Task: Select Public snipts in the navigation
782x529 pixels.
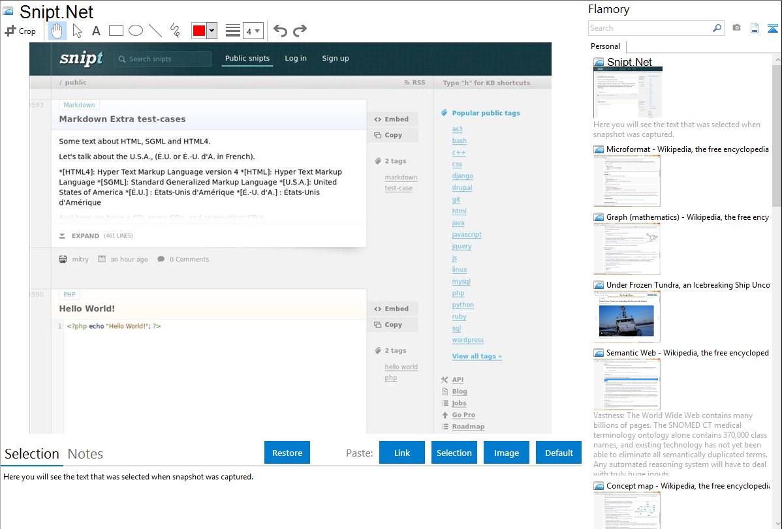Action: 247,58
